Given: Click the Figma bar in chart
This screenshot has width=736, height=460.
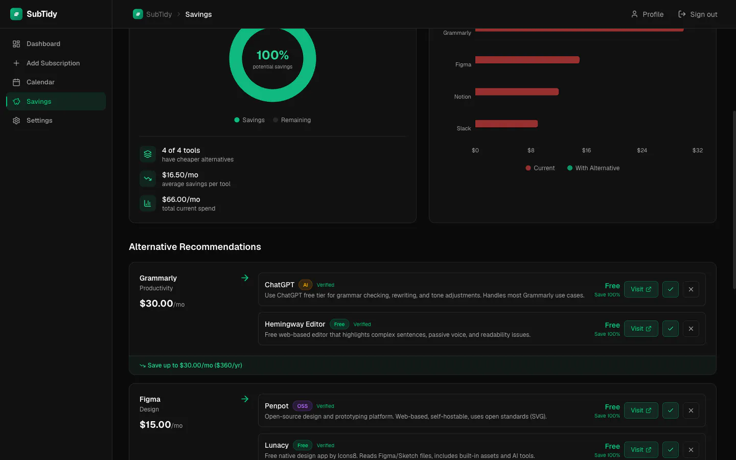Looking at the screenshot, I should (527, 60).
